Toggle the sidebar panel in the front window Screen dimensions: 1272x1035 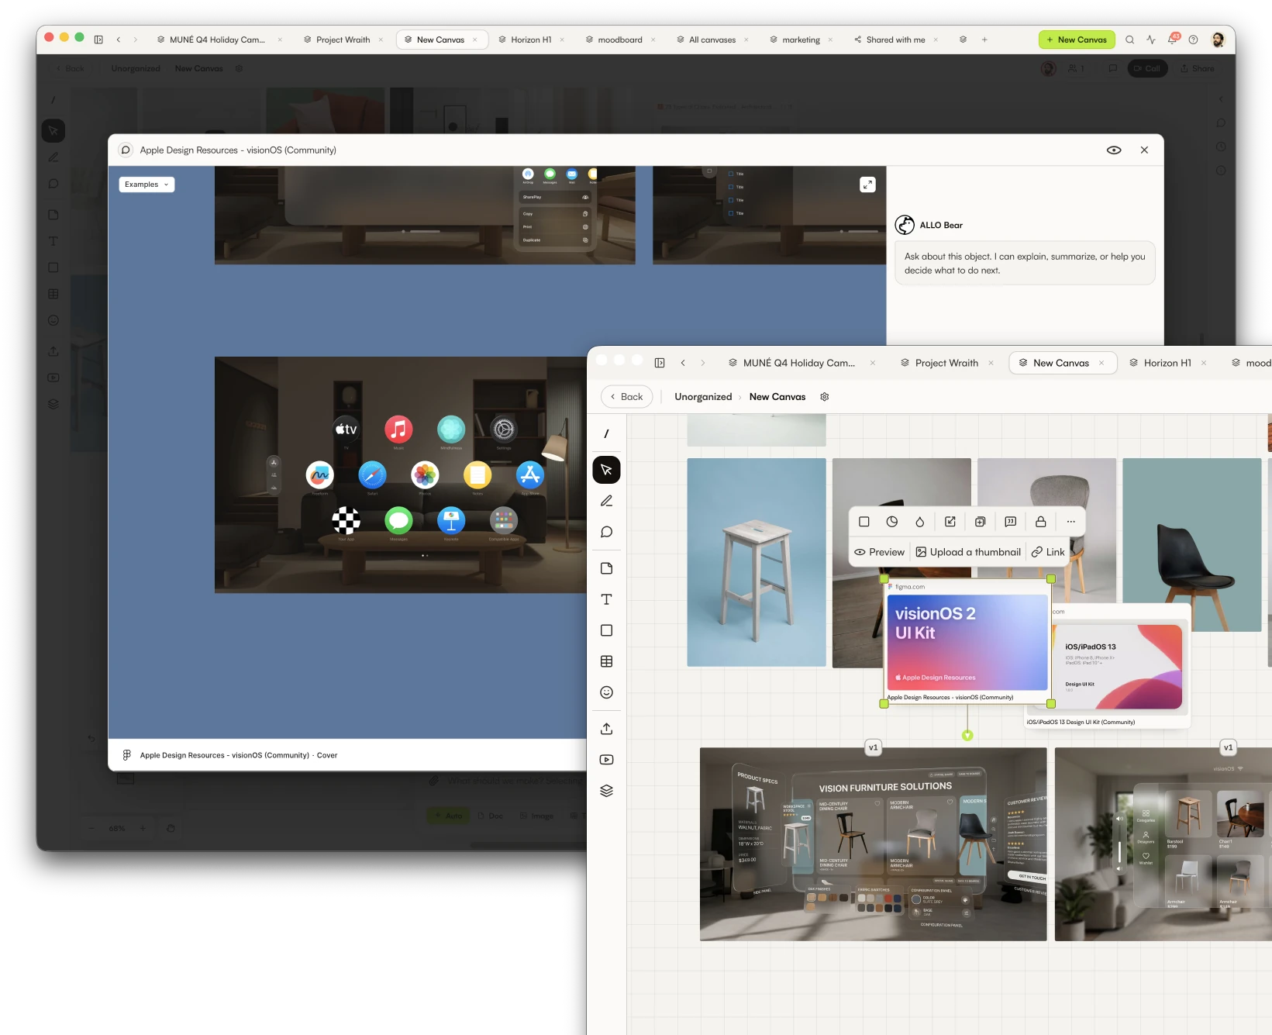click(660, 363)
